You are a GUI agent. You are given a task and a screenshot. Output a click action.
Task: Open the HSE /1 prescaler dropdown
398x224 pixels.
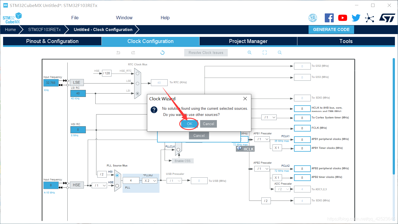pos(99,185)
